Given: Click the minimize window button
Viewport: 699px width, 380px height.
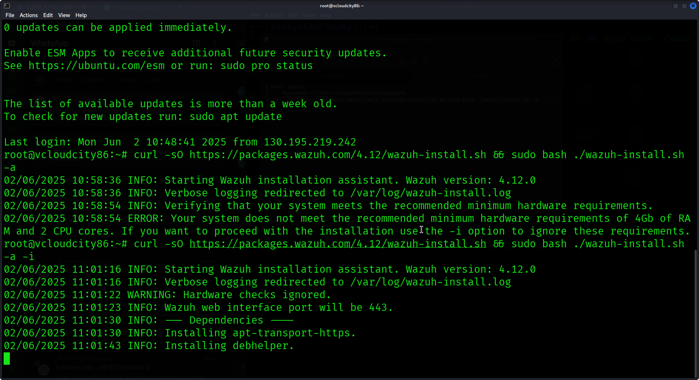Looking at the screenshot, I should (x=675, y=6).
